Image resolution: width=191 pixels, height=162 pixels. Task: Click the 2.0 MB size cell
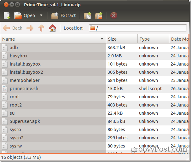coord(115,56)
